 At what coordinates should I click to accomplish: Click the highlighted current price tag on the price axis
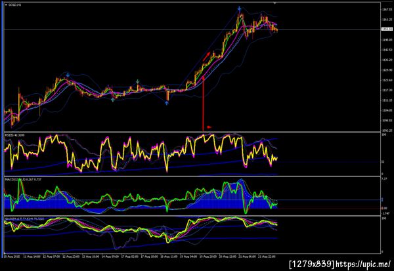387,29
